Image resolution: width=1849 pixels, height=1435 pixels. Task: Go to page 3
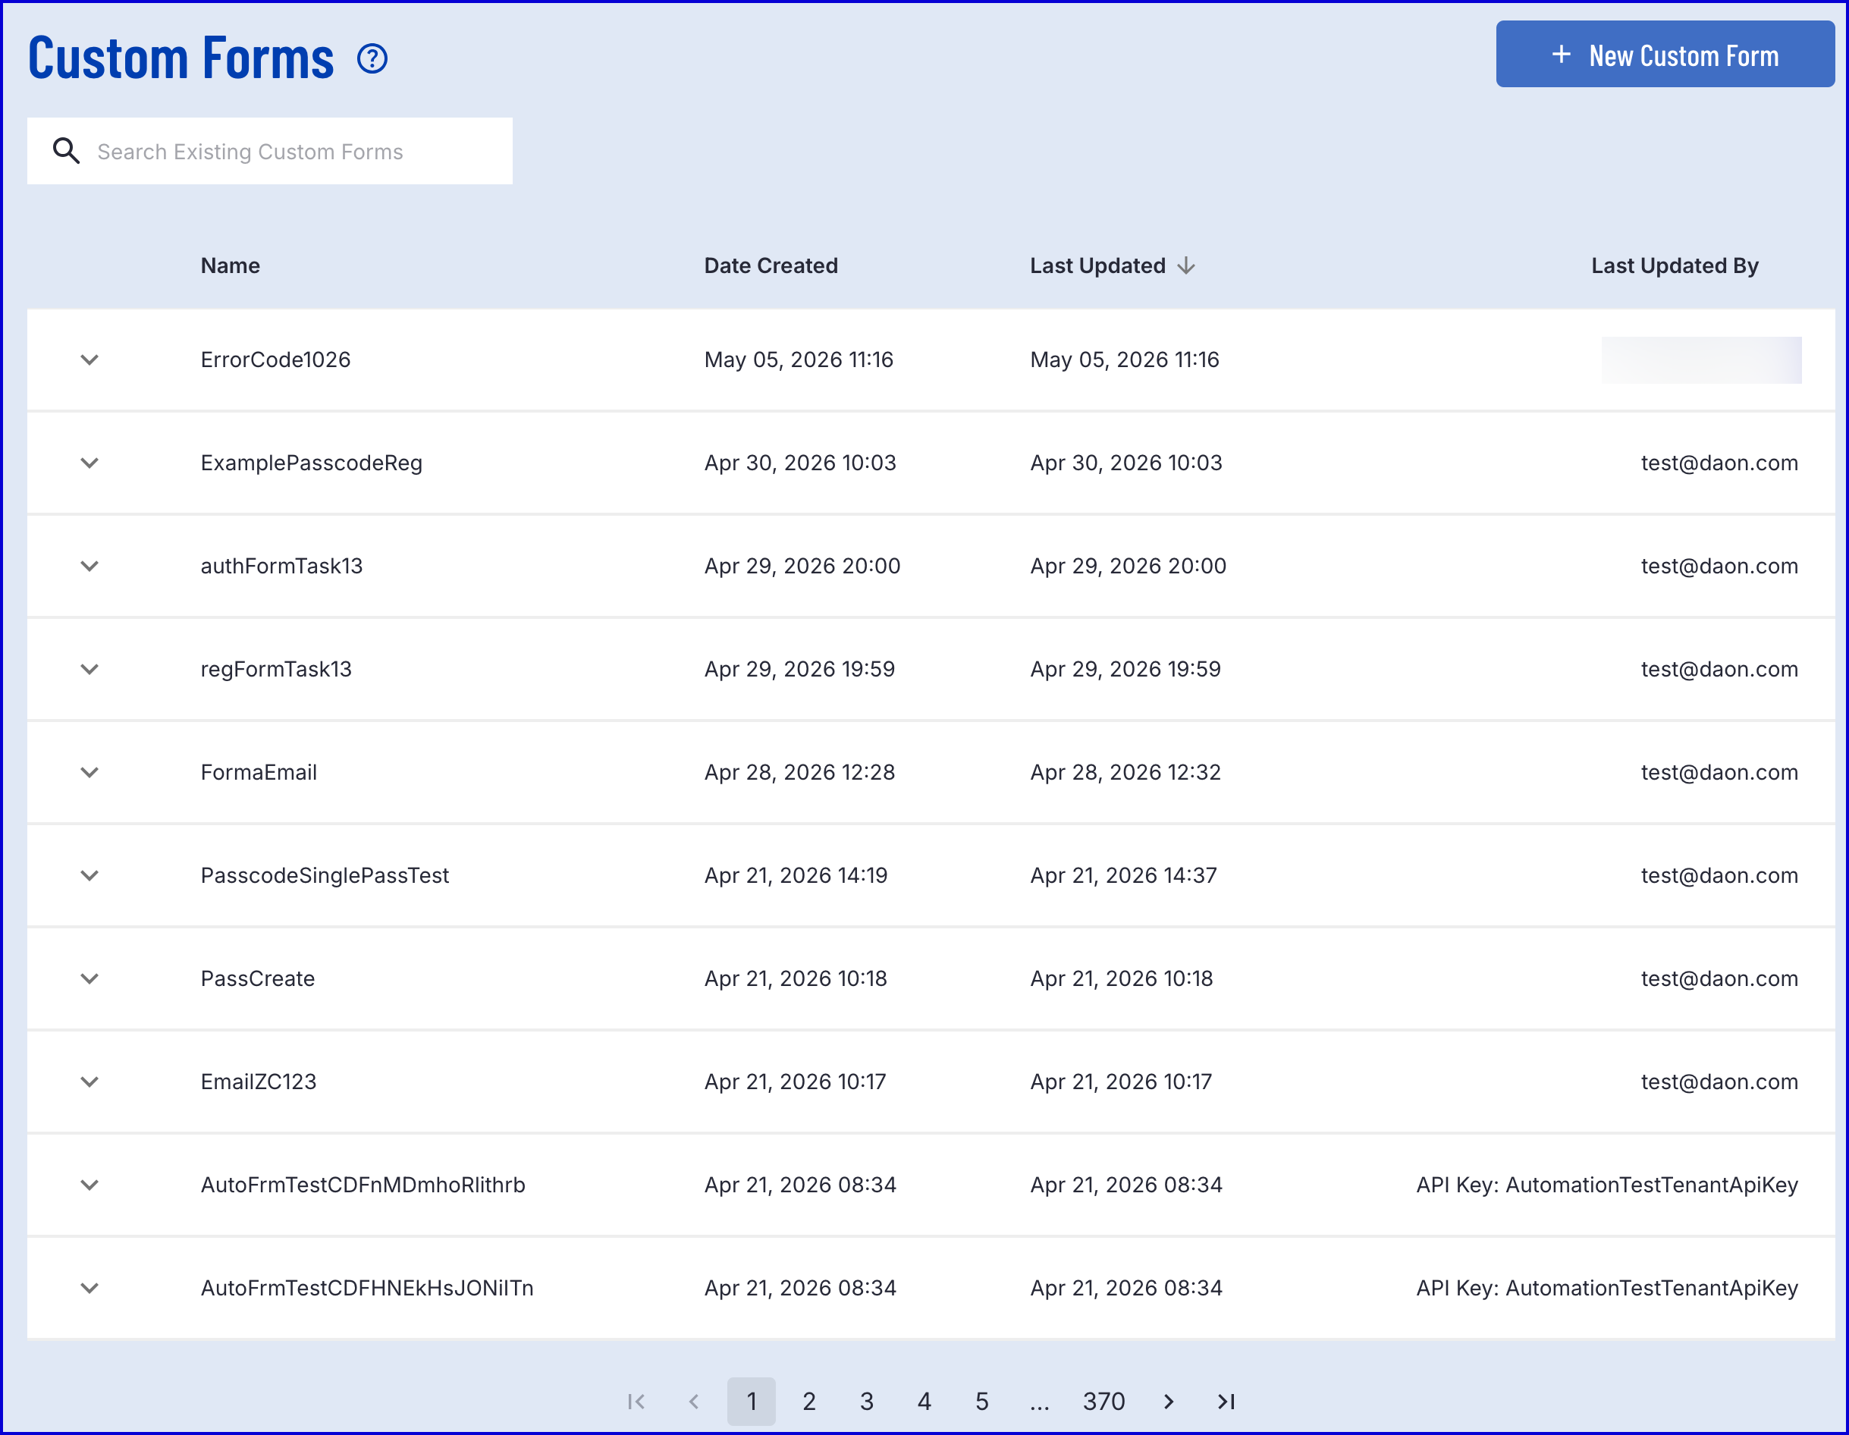click(867, 1402)
